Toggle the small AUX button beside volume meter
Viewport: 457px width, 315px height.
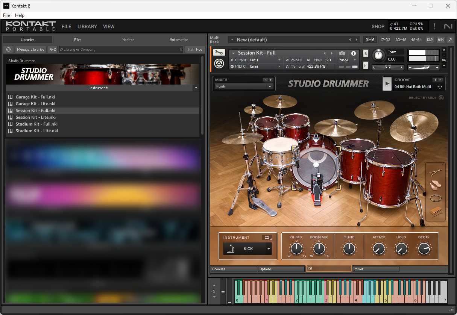click(444, 60)
